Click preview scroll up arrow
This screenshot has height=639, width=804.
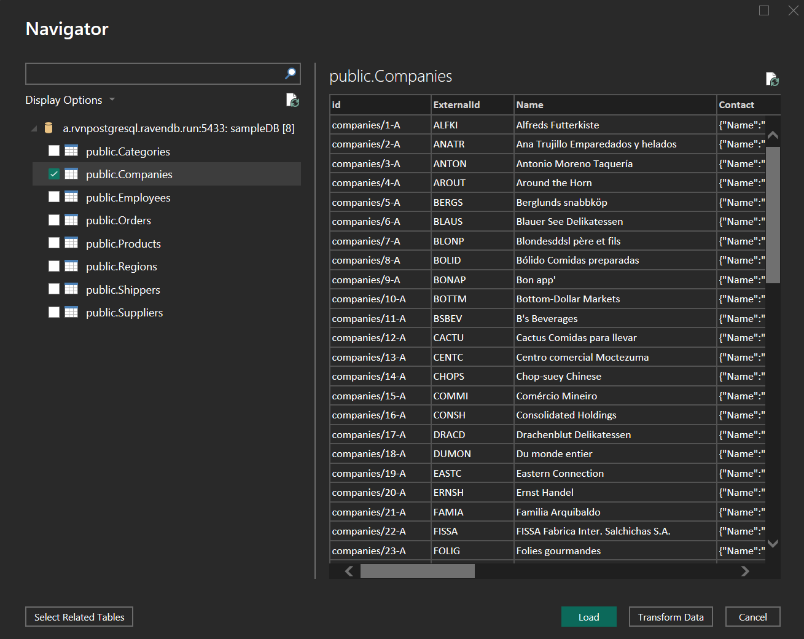click(x=773, y=135)
